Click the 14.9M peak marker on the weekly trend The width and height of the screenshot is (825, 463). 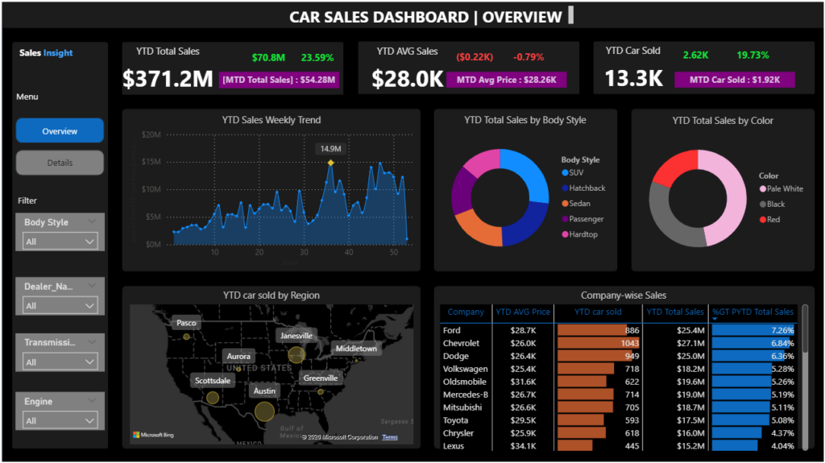pyautogui.click(x=330, y=163)
